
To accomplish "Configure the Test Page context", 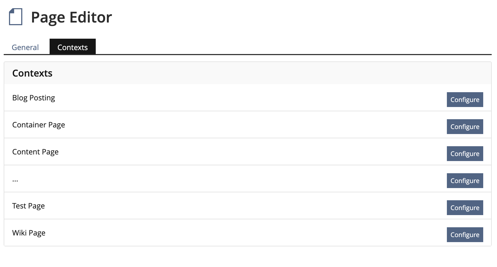I will (465, 208).
